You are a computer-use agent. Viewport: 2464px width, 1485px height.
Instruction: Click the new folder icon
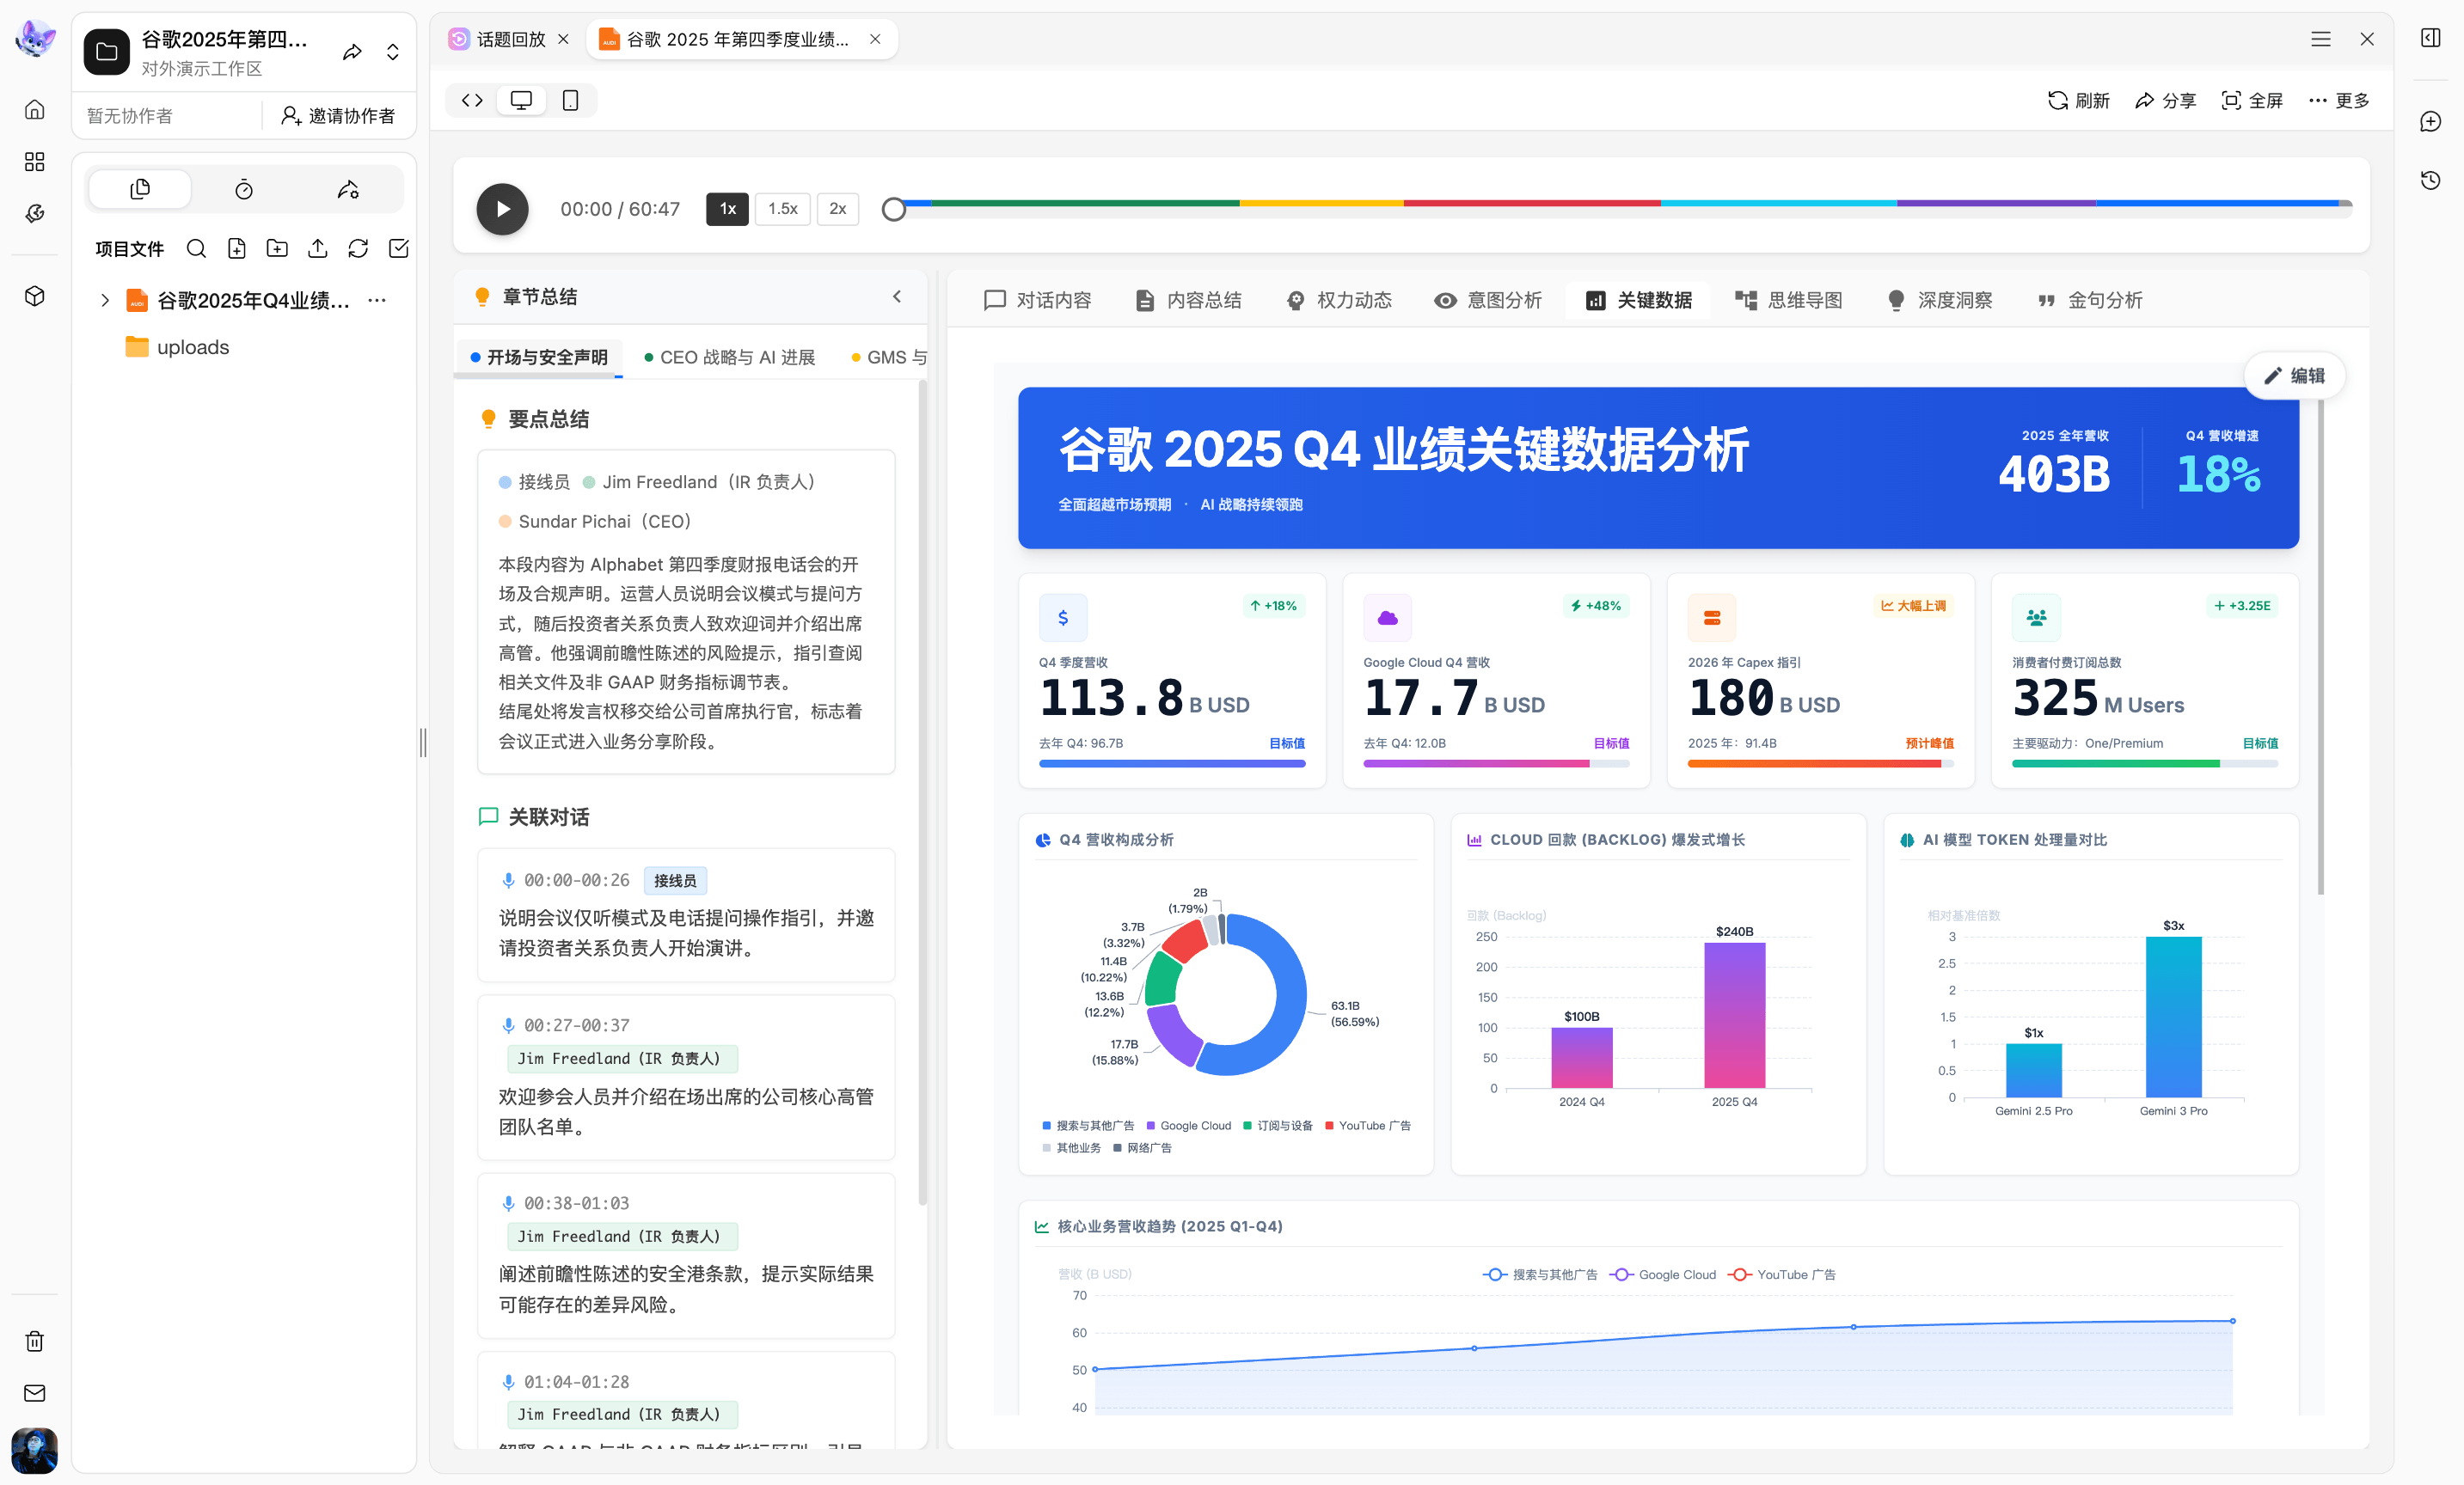(277, 249)
